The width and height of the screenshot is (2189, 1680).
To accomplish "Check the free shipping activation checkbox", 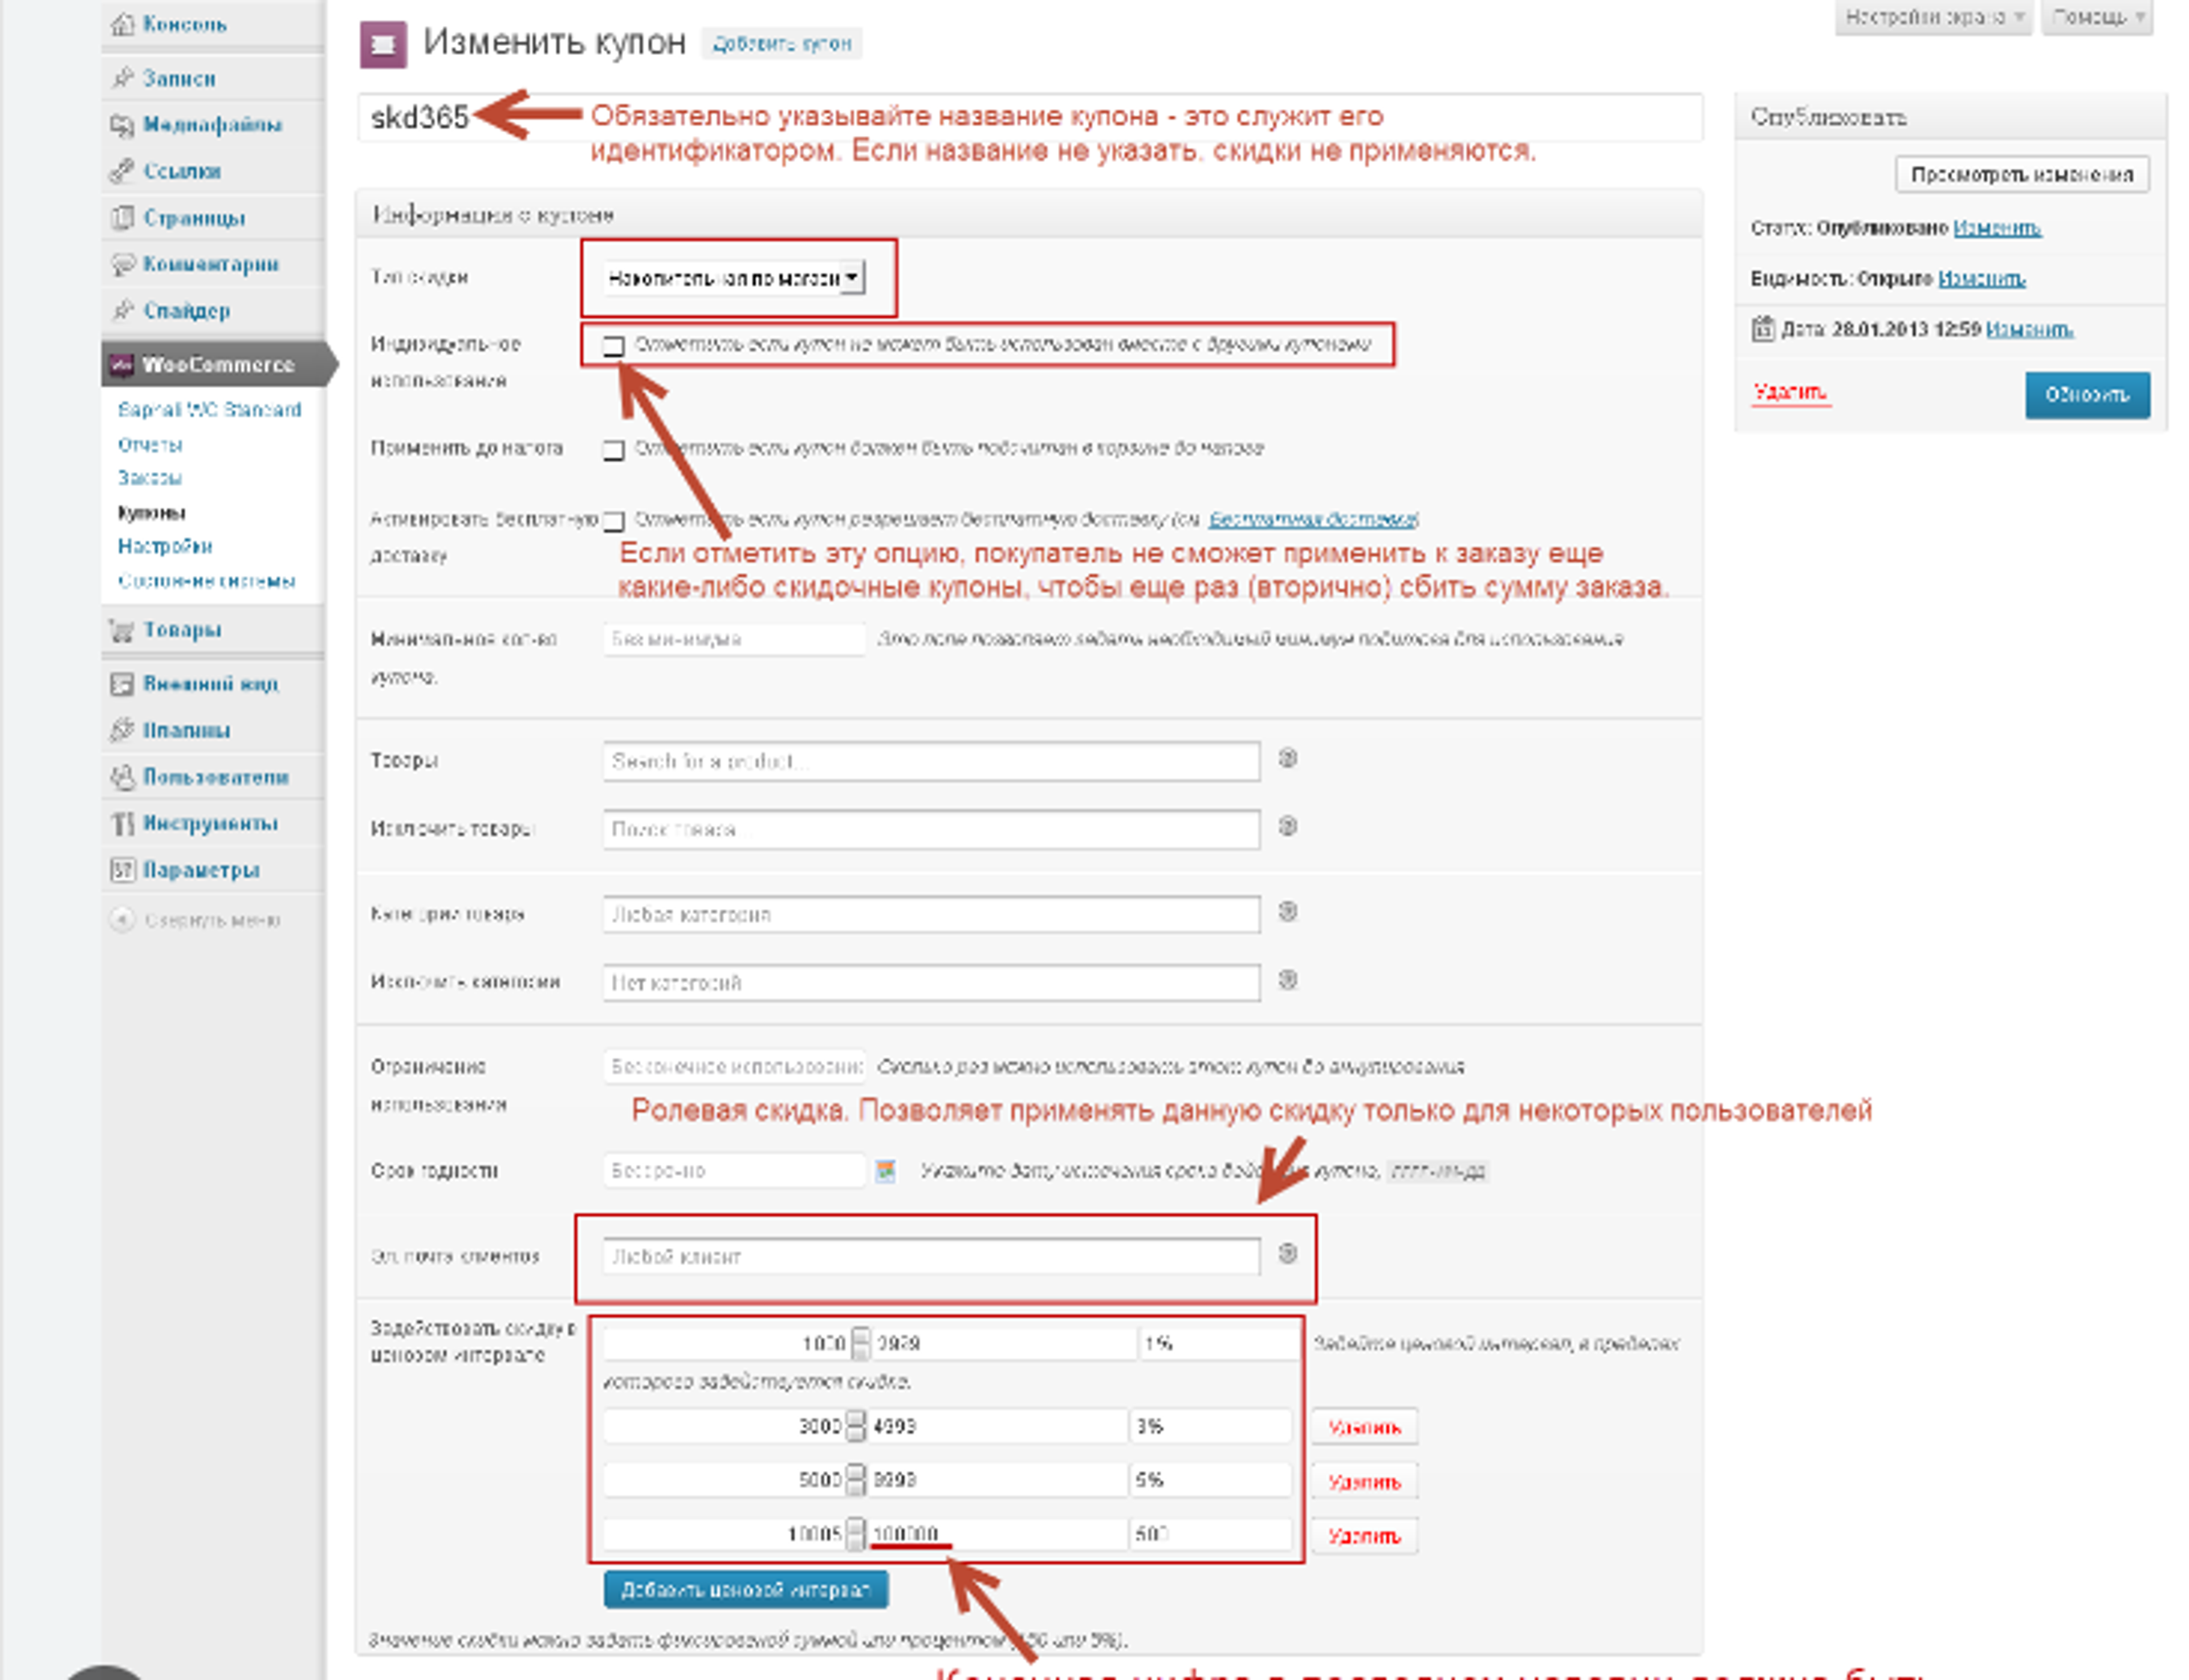I will [x=613, y=521].
